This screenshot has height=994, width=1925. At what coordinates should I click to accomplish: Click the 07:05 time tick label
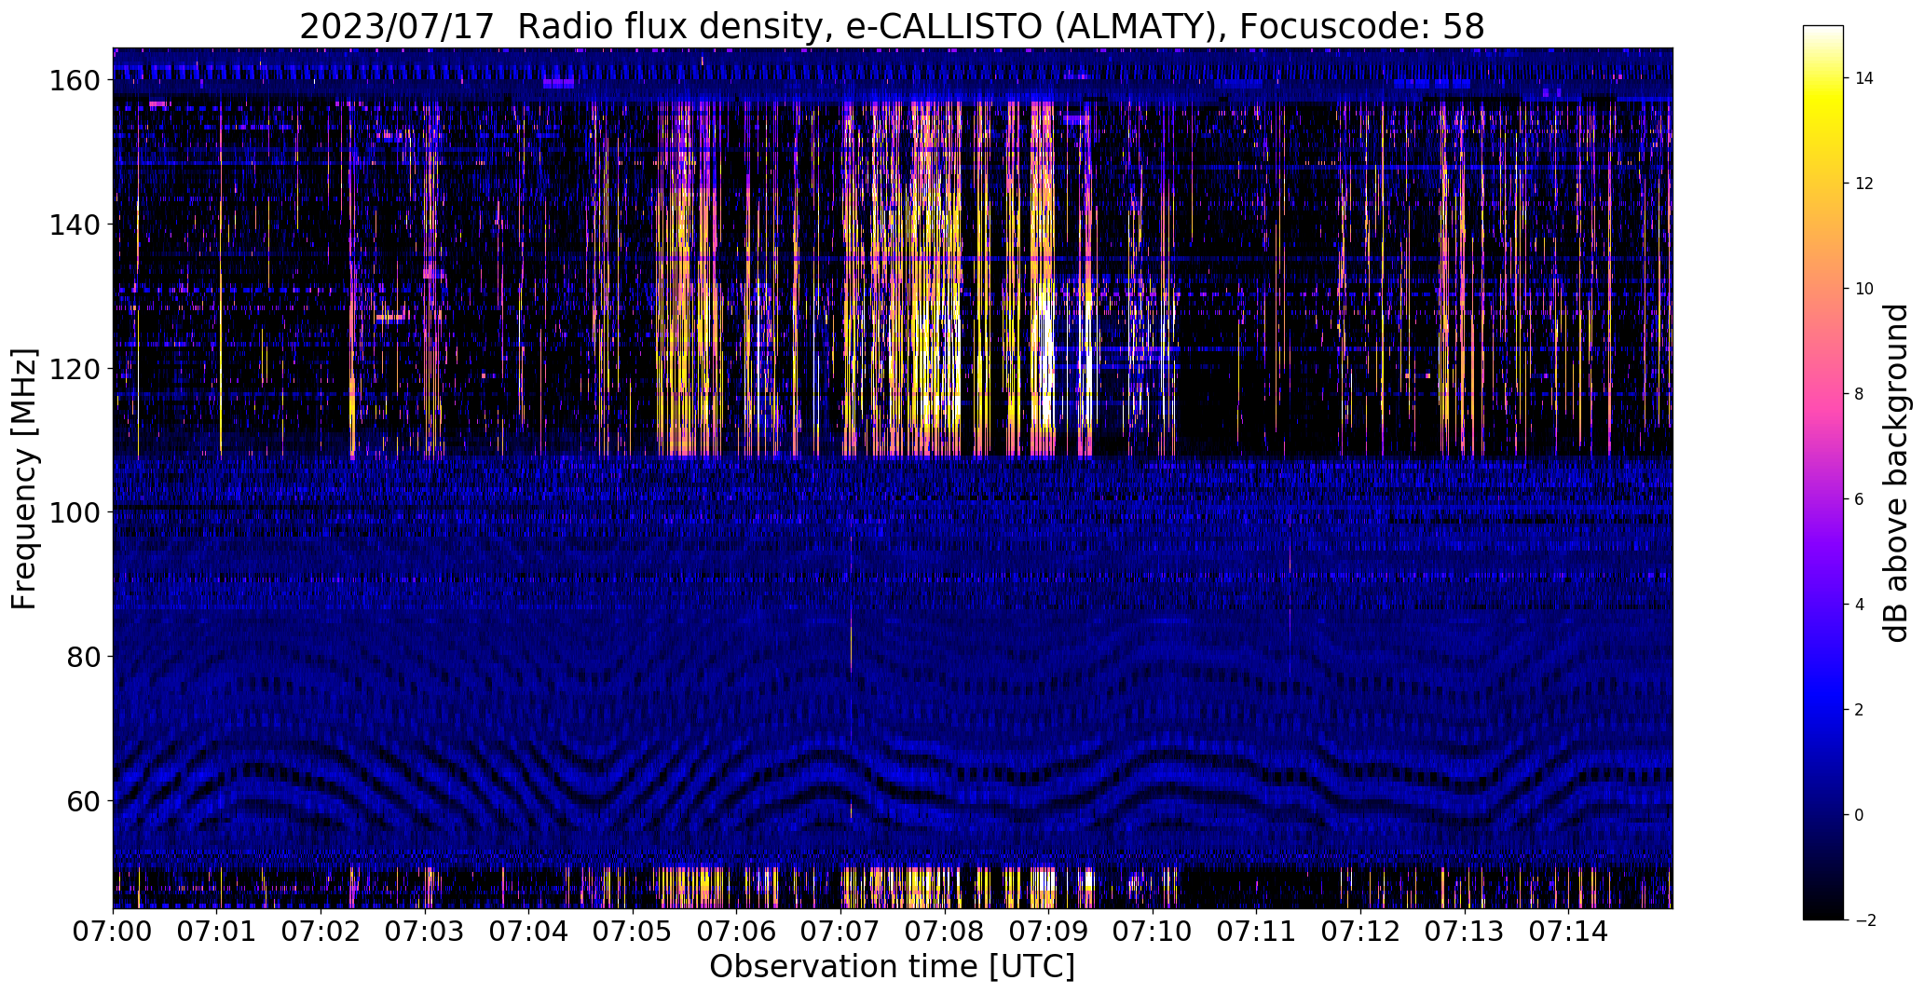pyautogui.click(x=634, y=931)
